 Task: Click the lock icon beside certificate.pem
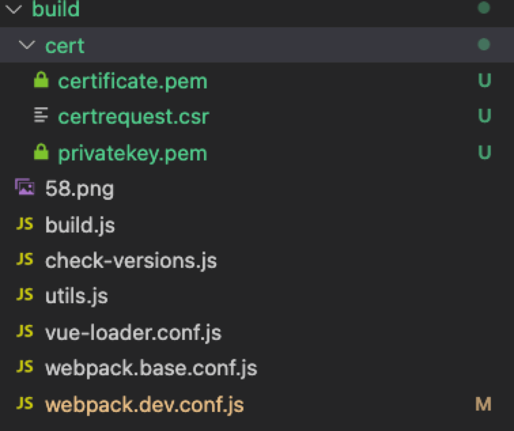pyautogui.click(x=41, y=80)
